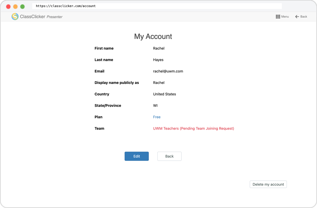Click the Presenter label in header
The height and width of the screenshot is (208, 317).
pyautogui.click(x=55, y=17)
